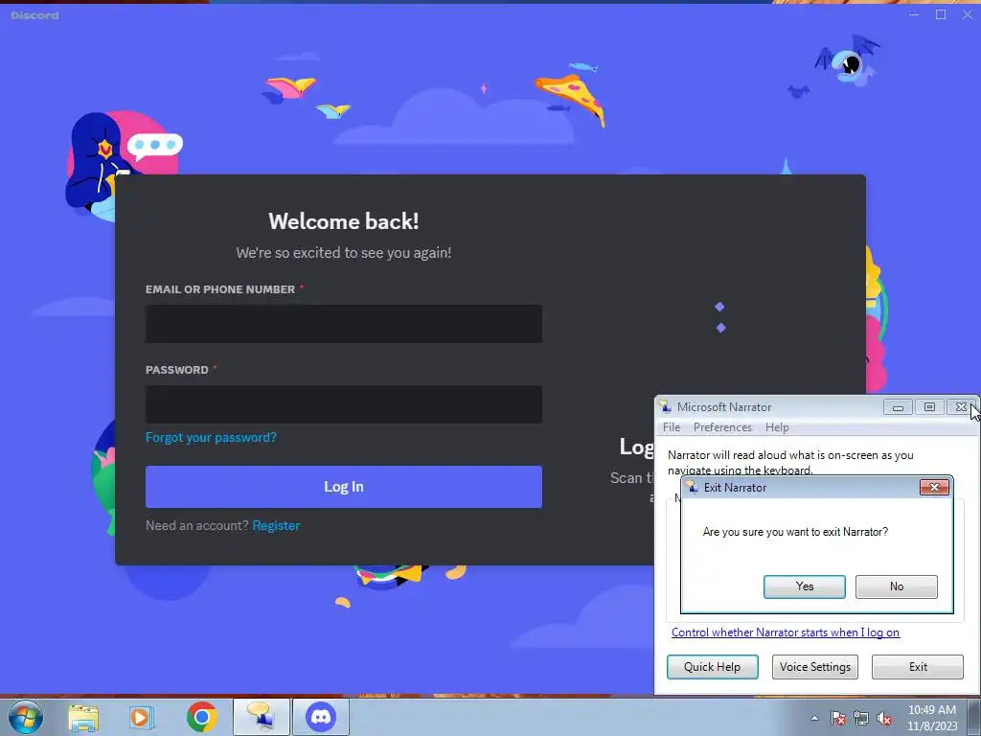
Task: Switch to Discord taskbar button
Action: pos(321,717)
